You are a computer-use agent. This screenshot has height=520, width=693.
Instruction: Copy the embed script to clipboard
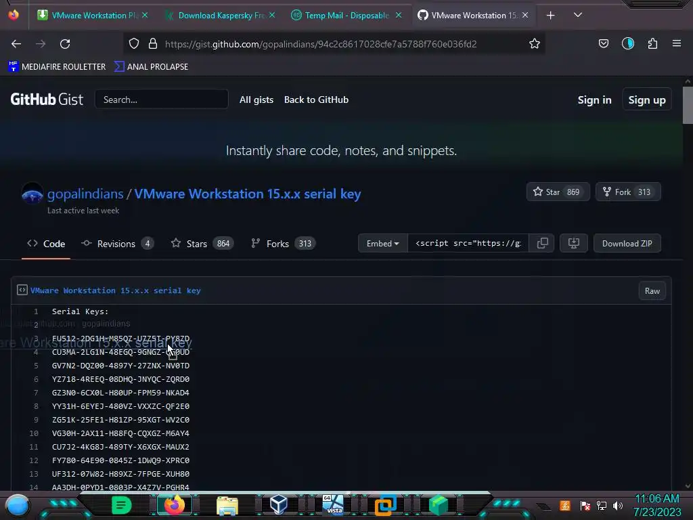coord(542,243)
